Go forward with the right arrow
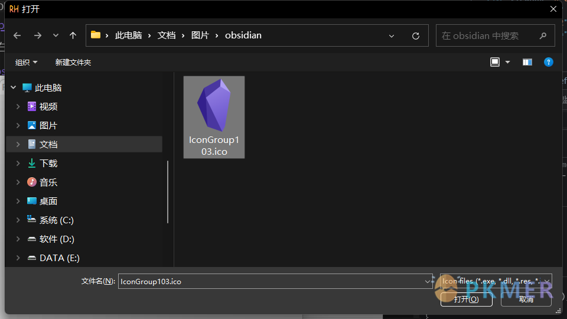Viewport: 567px width, 319px height. tap(38, 35)
